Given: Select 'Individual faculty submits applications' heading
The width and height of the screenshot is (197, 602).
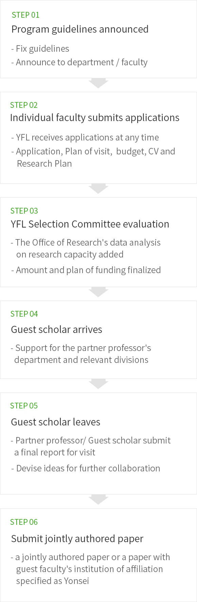Looking at the screenshot, I should (x=95, y=118).
